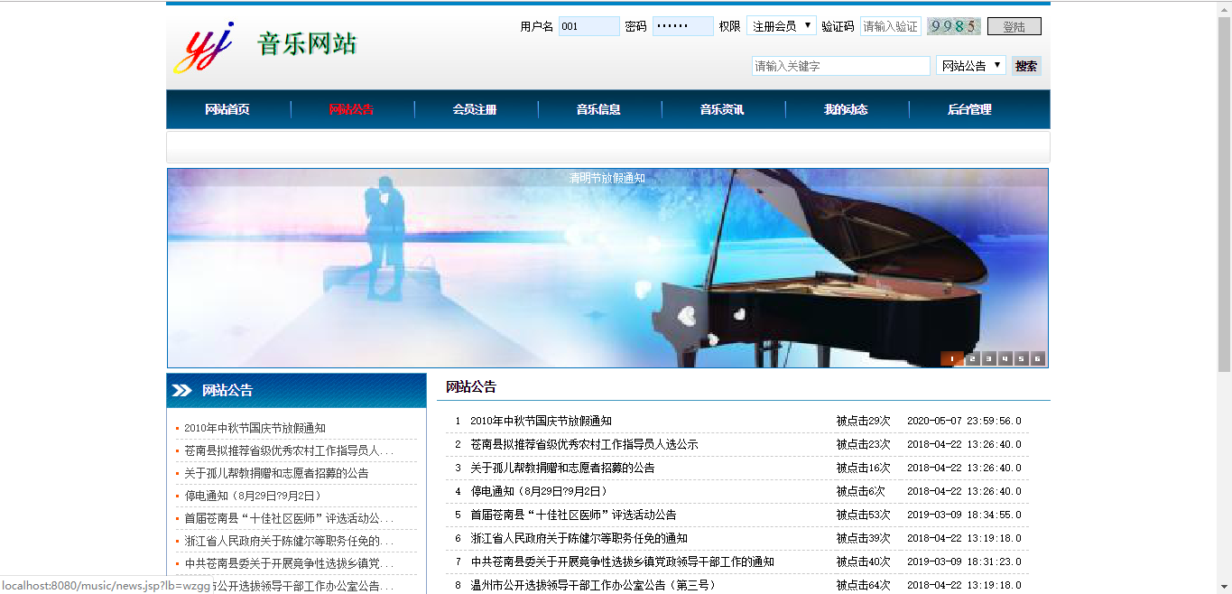Open 音乐资讯 in navigation bar
The height and width of the screenshot is (594, 1232).
(723, 109)
